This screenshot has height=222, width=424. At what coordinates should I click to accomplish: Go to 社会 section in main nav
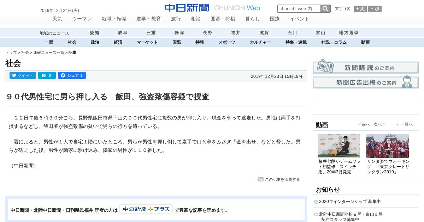click(x=72, y=42)
